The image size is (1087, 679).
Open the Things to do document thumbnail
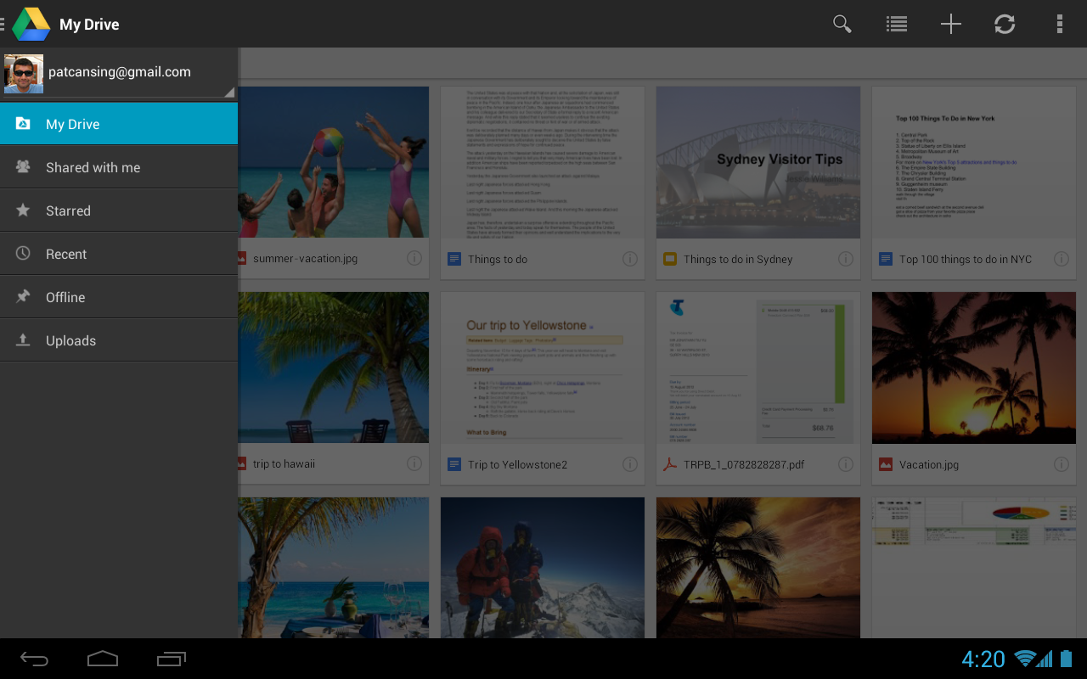[543, 161]
